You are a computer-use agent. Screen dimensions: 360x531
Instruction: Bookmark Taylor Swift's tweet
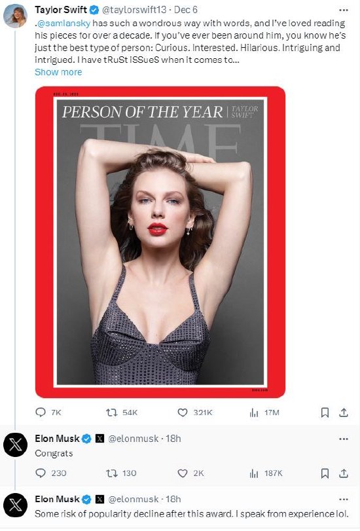(325, 412)
